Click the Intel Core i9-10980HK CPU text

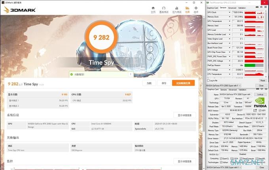pyautogui.click(x=101, y=123)
